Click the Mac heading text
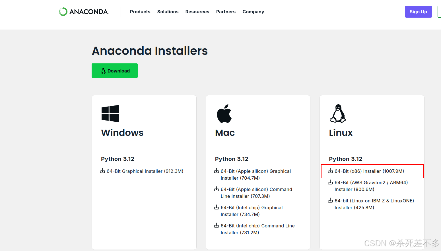Viewport: 441px width, 251px height. (x=225, y=133)
